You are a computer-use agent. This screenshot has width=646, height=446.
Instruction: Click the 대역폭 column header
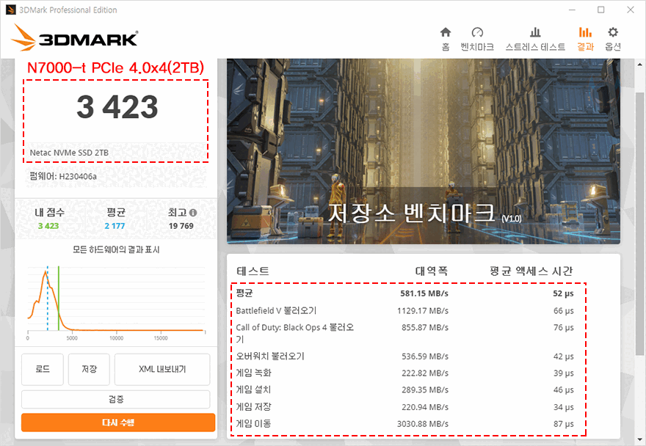tap(432, 271)
